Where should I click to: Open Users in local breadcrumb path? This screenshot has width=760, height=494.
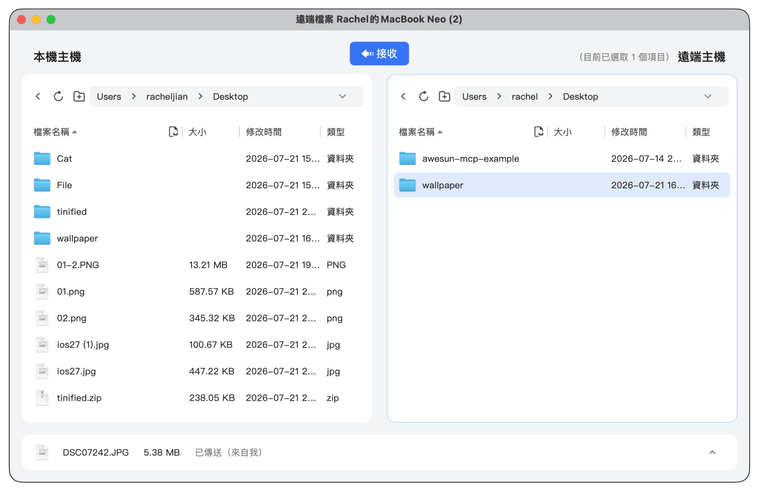(109, 97)
